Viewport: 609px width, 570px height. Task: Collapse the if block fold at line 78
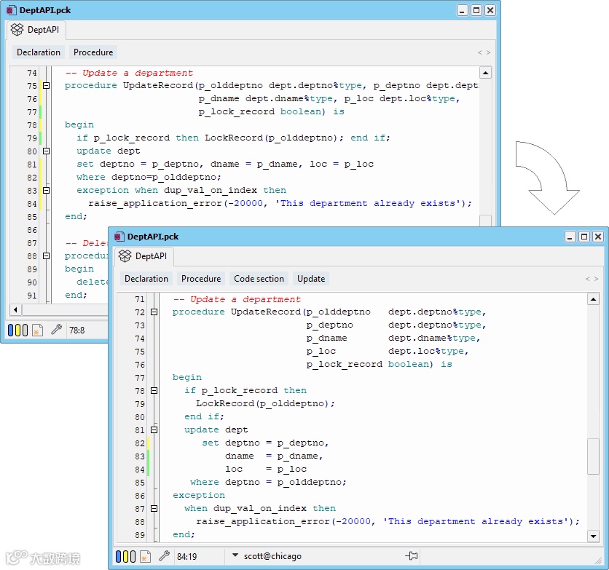[x=154, y=391]
